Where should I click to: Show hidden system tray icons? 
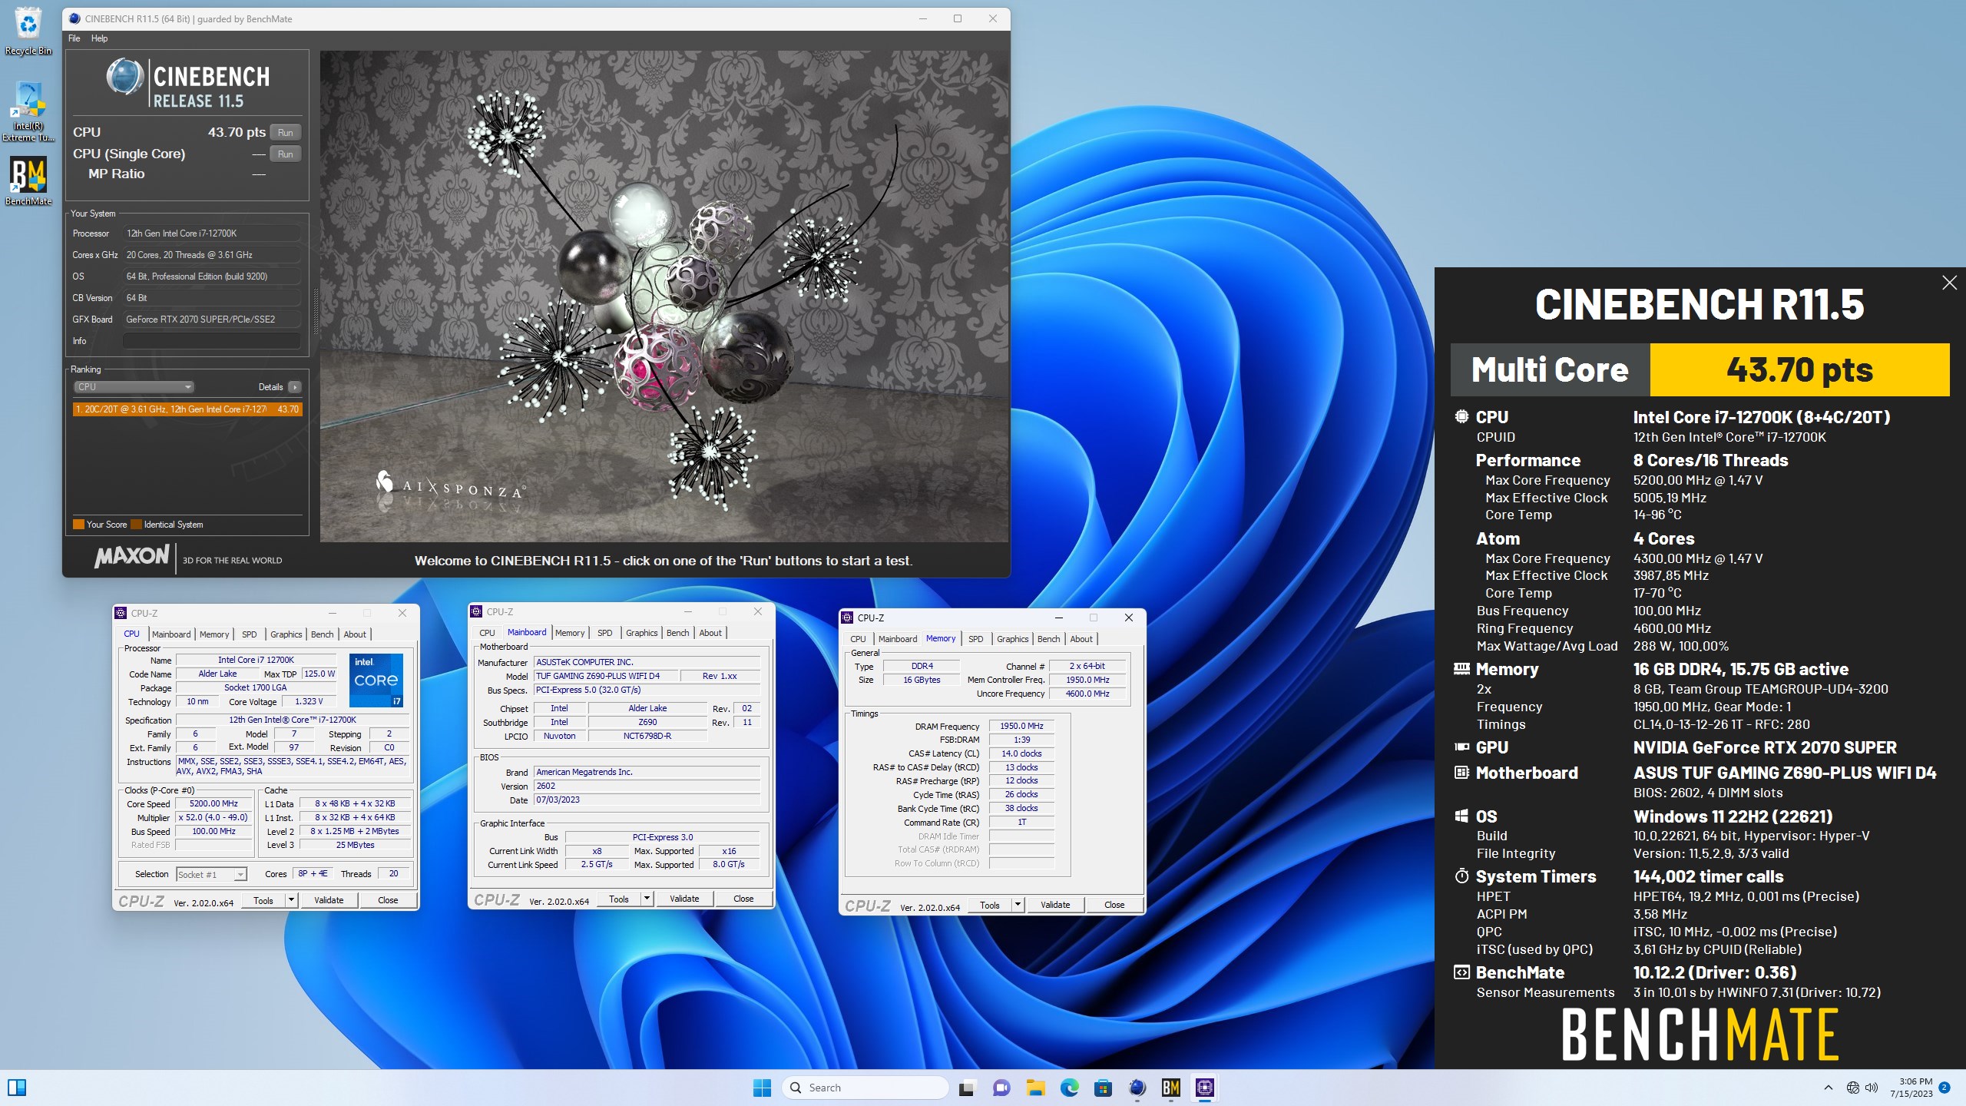click(x=1829, y=1088)
